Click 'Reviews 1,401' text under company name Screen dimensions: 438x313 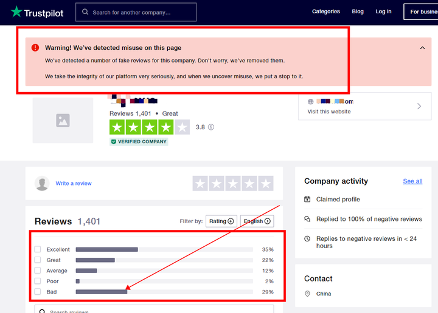click(x=130, y=113)
